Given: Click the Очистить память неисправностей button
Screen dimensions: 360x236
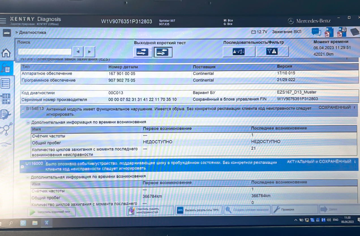Looking at the screenshot, I should pos(150,210).
